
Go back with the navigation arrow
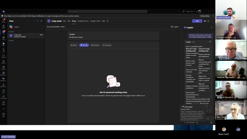pos(62,11)
